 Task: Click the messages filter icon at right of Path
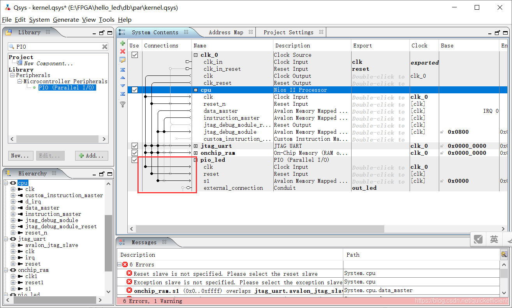(504, 254)
